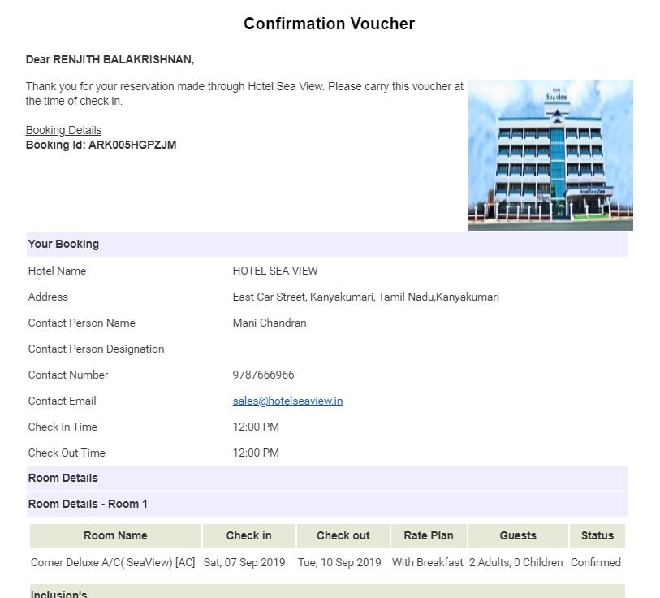Click the Confirmed status cell

coord(596,562)
